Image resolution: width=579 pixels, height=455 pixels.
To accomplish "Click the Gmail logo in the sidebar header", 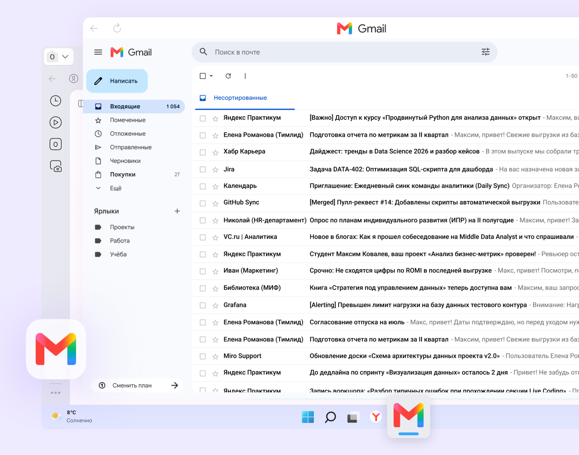I will tap(131, 52).
